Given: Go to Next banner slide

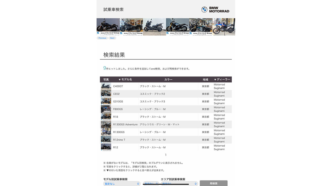Looking at the screenshot, I should pos(112,38).
